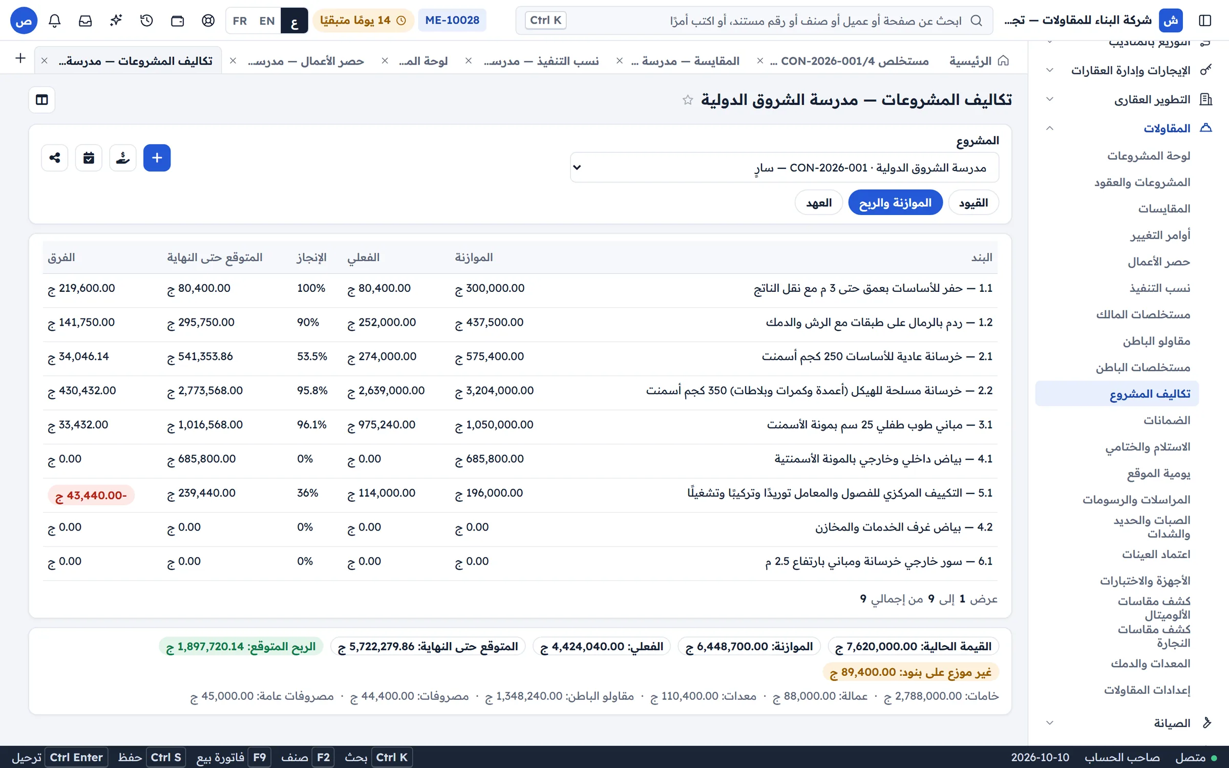This screenshot has width=1229, height=768.
Task: Switch to نسب التنفيذ — مدرسة tab
Action: tap(541, 61)
